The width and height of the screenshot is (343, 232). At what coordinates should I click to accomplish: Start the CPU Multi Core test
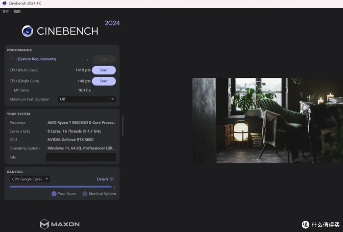(x=104, y=70)
